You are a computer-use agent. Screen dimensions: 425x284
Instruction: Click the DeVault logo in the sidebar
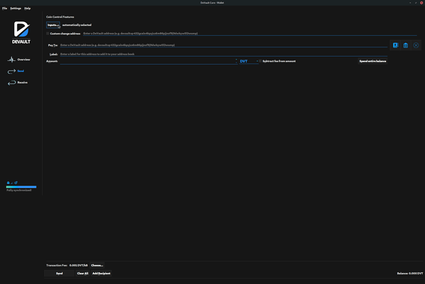click(x=21, y=33)
